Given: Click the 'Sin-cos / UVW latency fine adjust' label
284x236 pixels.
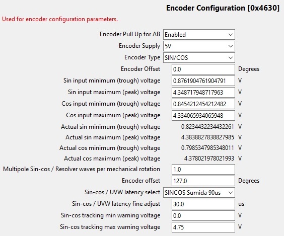Looking at the screenshot, I should pos(116,204).
